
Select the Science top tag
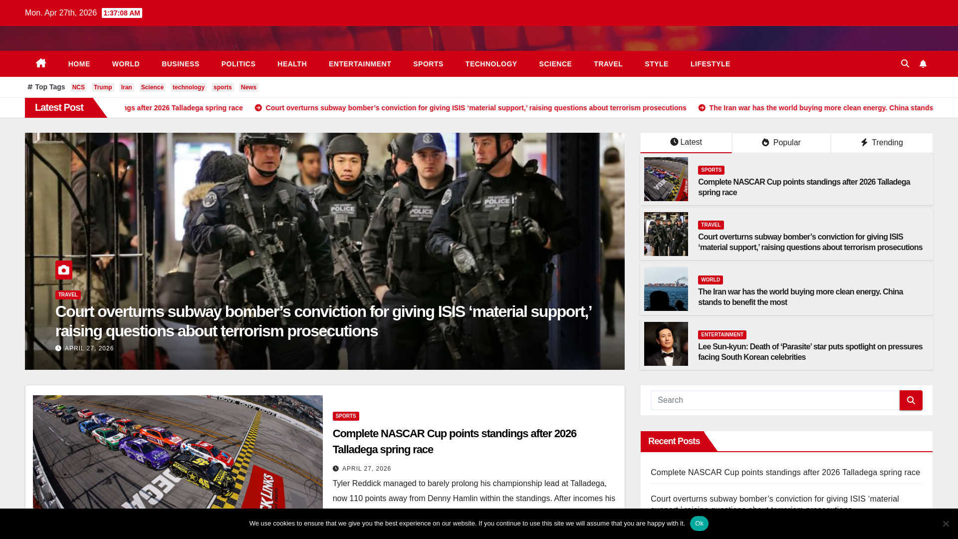tap(152, 87)
